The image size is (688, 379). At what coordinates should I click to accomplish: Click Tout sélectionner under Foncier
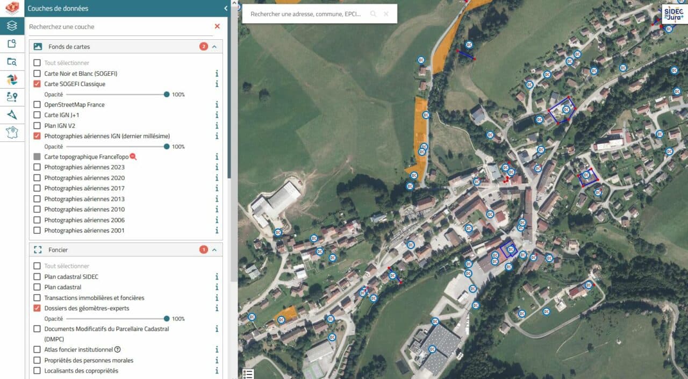pos(37,266)
